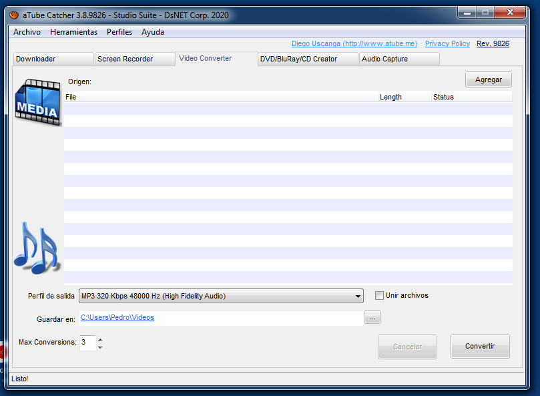Open the Perfiles menu
Viewport: 540px width, 396px height.
click(119, 32)
